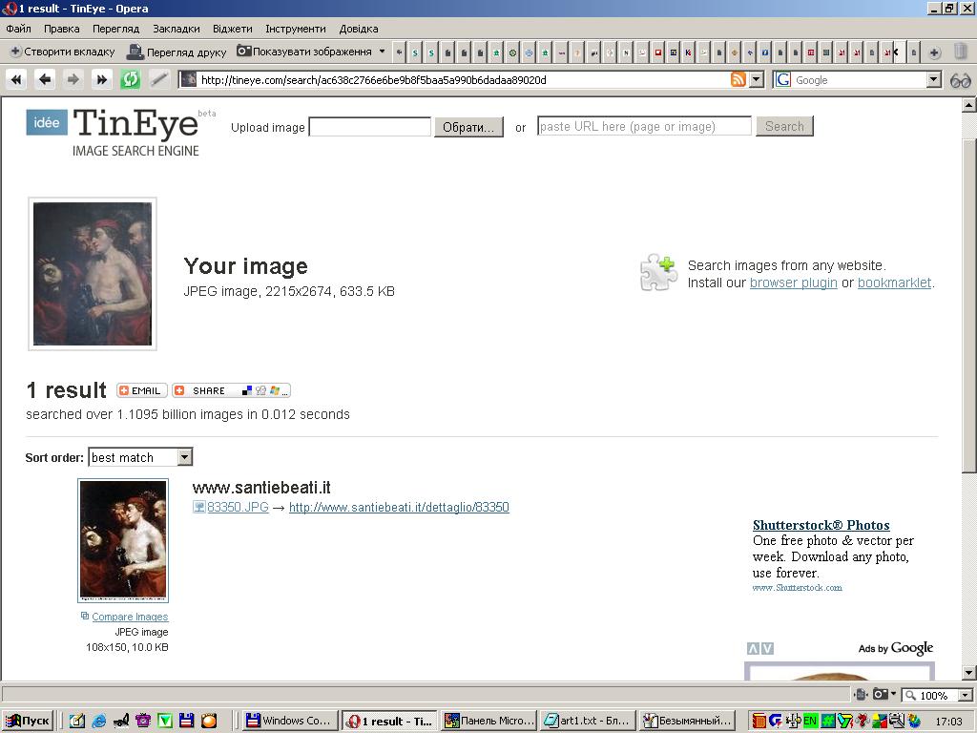Open the zoom 100% dropdown
This screenshot has width=977, height=733.
tap(965, 696)
